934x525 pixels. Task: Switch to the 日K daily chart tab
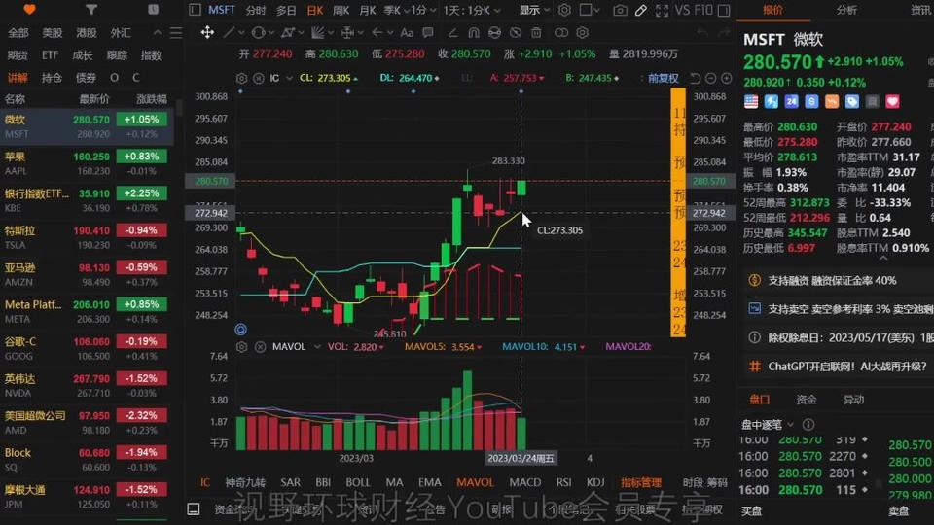pyautogui.click(x=315, y=10)
